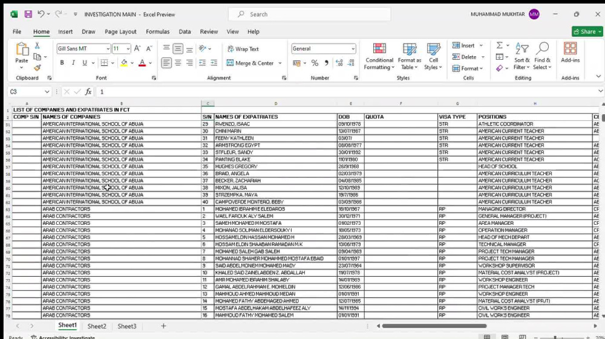
Task: Click the Fill down icon in Editing
Action: pyautogui.click(x=499, y=57)
